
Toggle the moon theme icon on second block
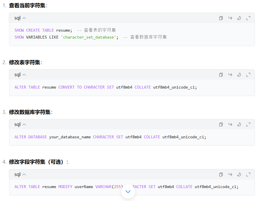point(239,74)
